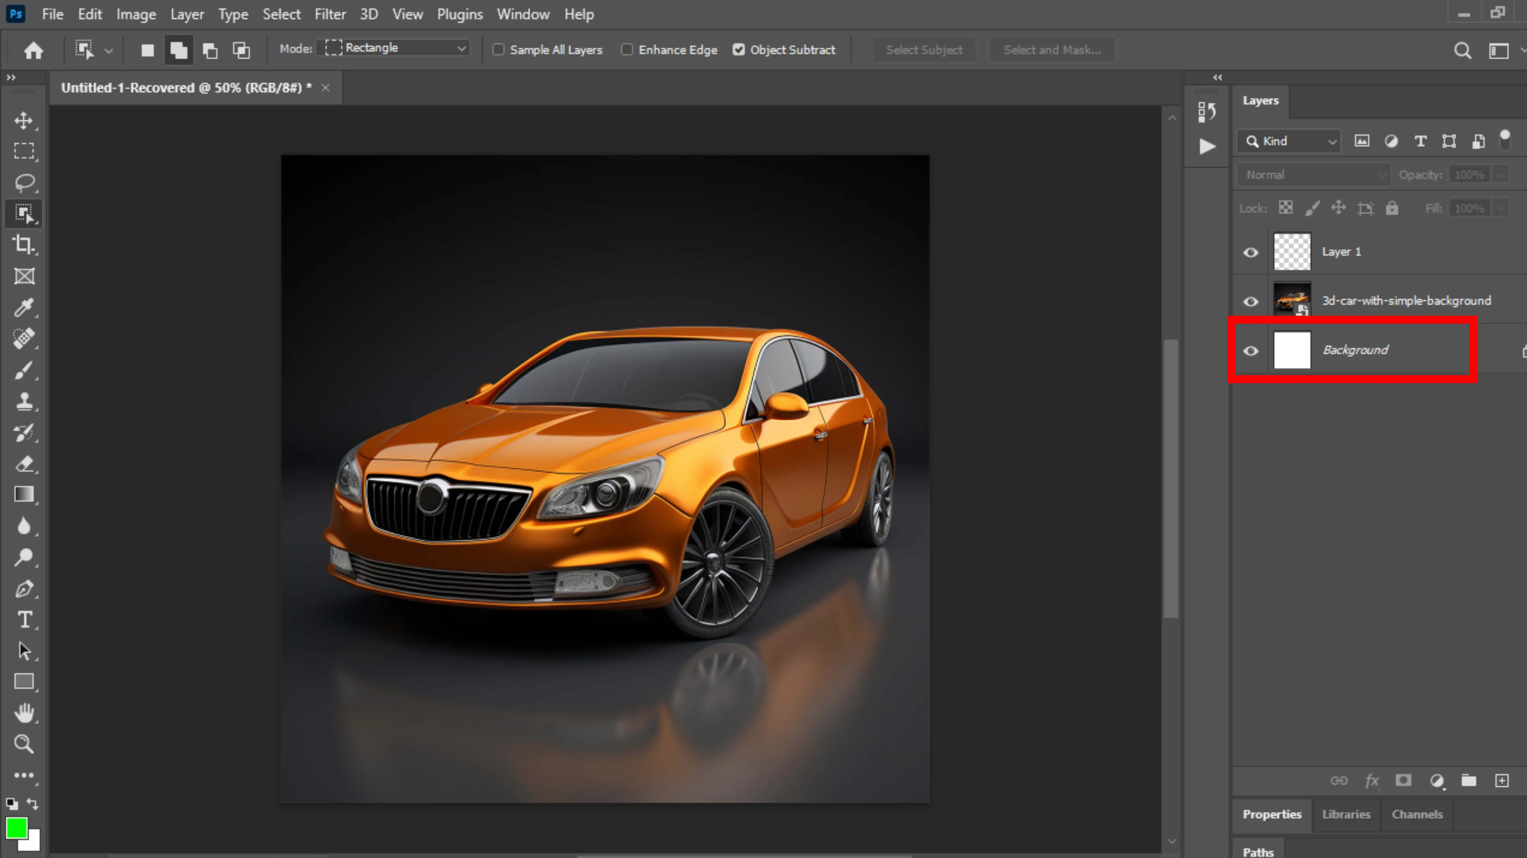Select the Hand tool
This screenshot has height=858, width=1527.
click(24, 713)
